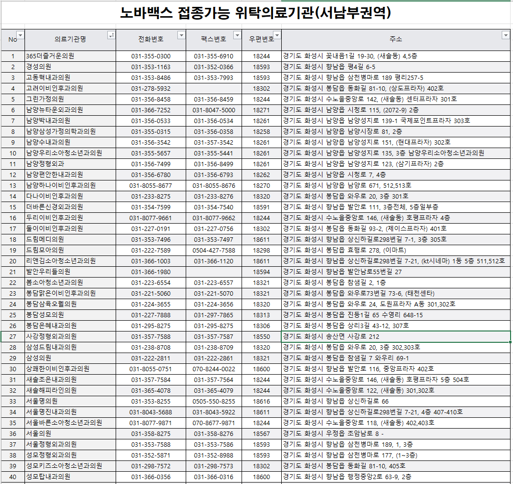Select cell 봄소아청소년과의원

tap(71, 282)
